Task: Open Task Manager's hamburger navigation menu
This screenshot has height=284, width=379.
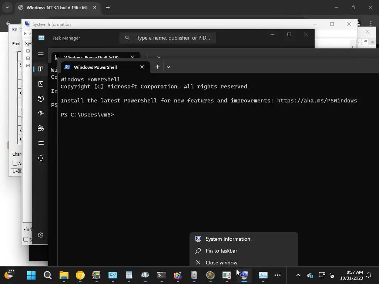Action: (x=41, y=54)
